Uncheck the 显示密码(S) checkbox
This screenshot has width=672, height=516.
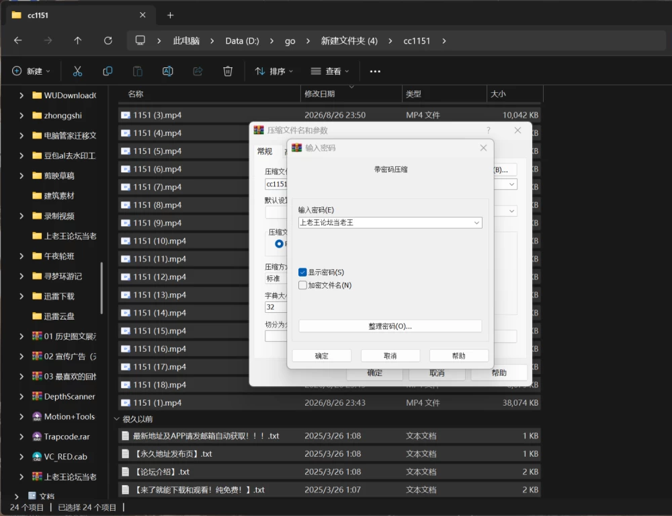tap(302, 272)
